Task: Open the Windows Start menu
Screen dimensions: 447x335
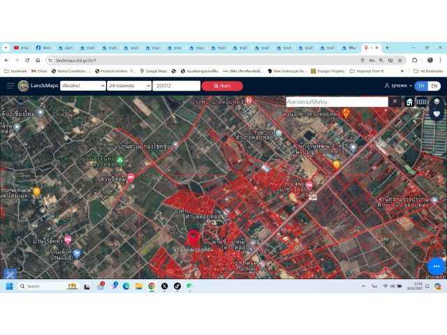Action: point(9,286)
